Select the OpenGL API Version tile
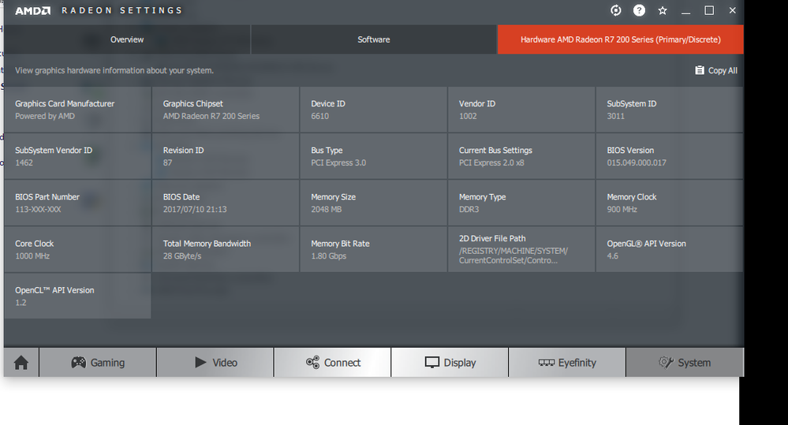 [x=670, y=249]
